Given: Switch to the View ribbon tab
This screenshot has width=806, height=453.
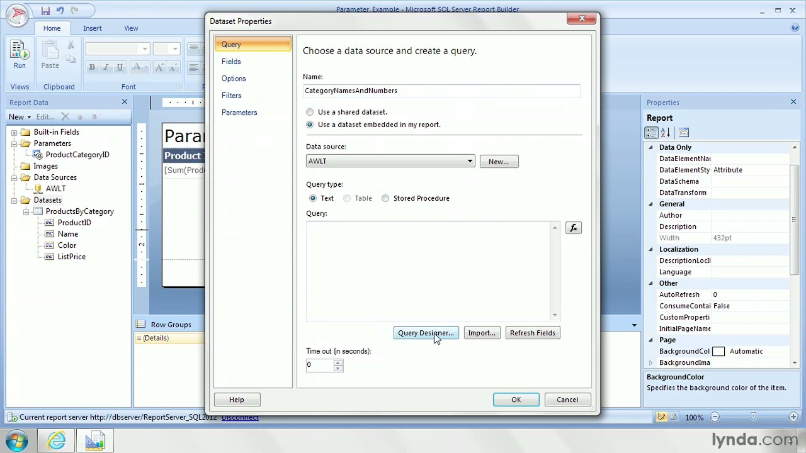Looking at the screenshot, I should coord(131,28).
